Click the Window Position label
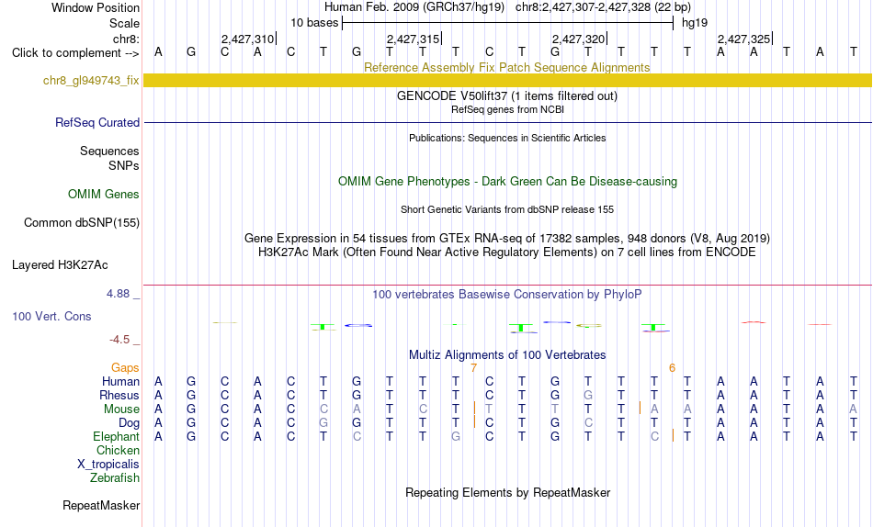Image resolution: width=873 pixels, height=527 pixels. pos(96,7)
